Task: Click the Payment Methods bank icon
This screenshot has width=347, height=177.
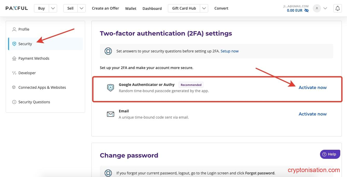Action: click(14, 58)
